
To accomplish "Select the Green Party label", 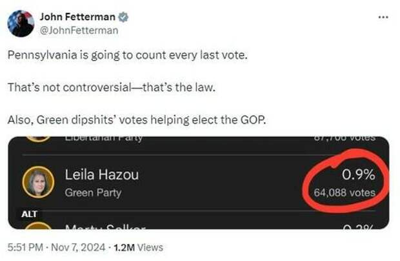I will [x=93, y=193].
